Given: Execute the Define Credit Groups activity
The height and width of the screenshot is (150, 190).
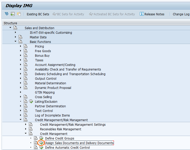Looking at the screenshot, I should (41, 138).
